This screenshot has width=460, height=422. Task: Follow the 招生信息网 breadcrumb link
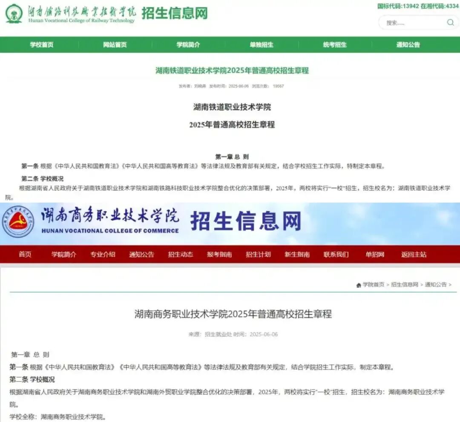point(405,284)
